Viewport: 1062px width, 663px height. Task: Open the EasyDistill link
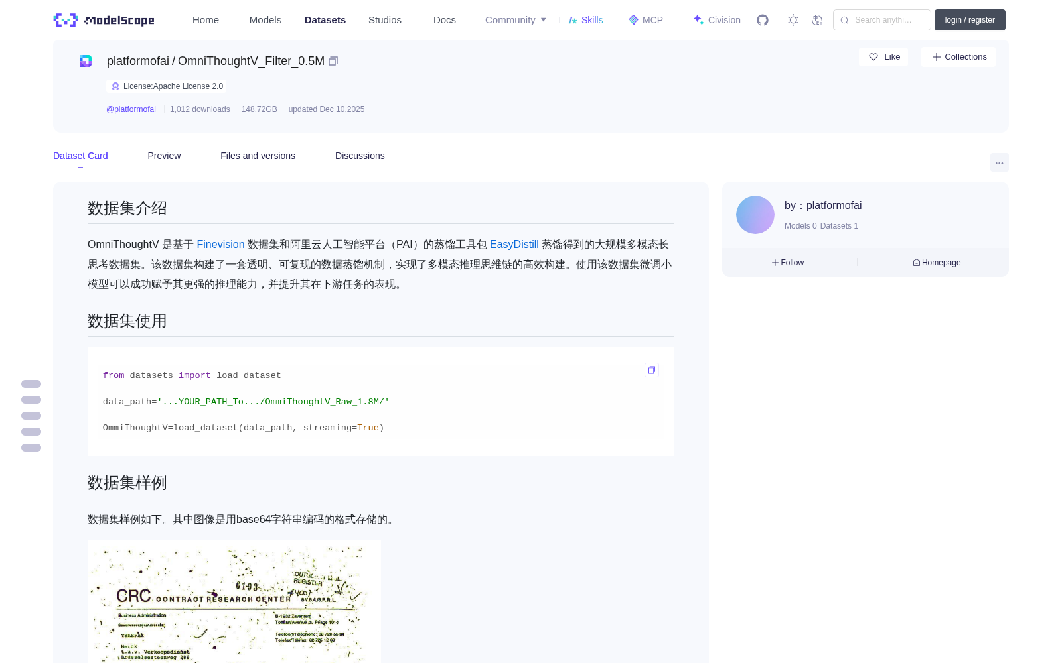click(514, 245)
